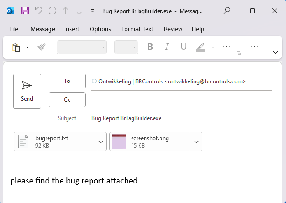Click the Redo arrow in title bar

point(52,11)
